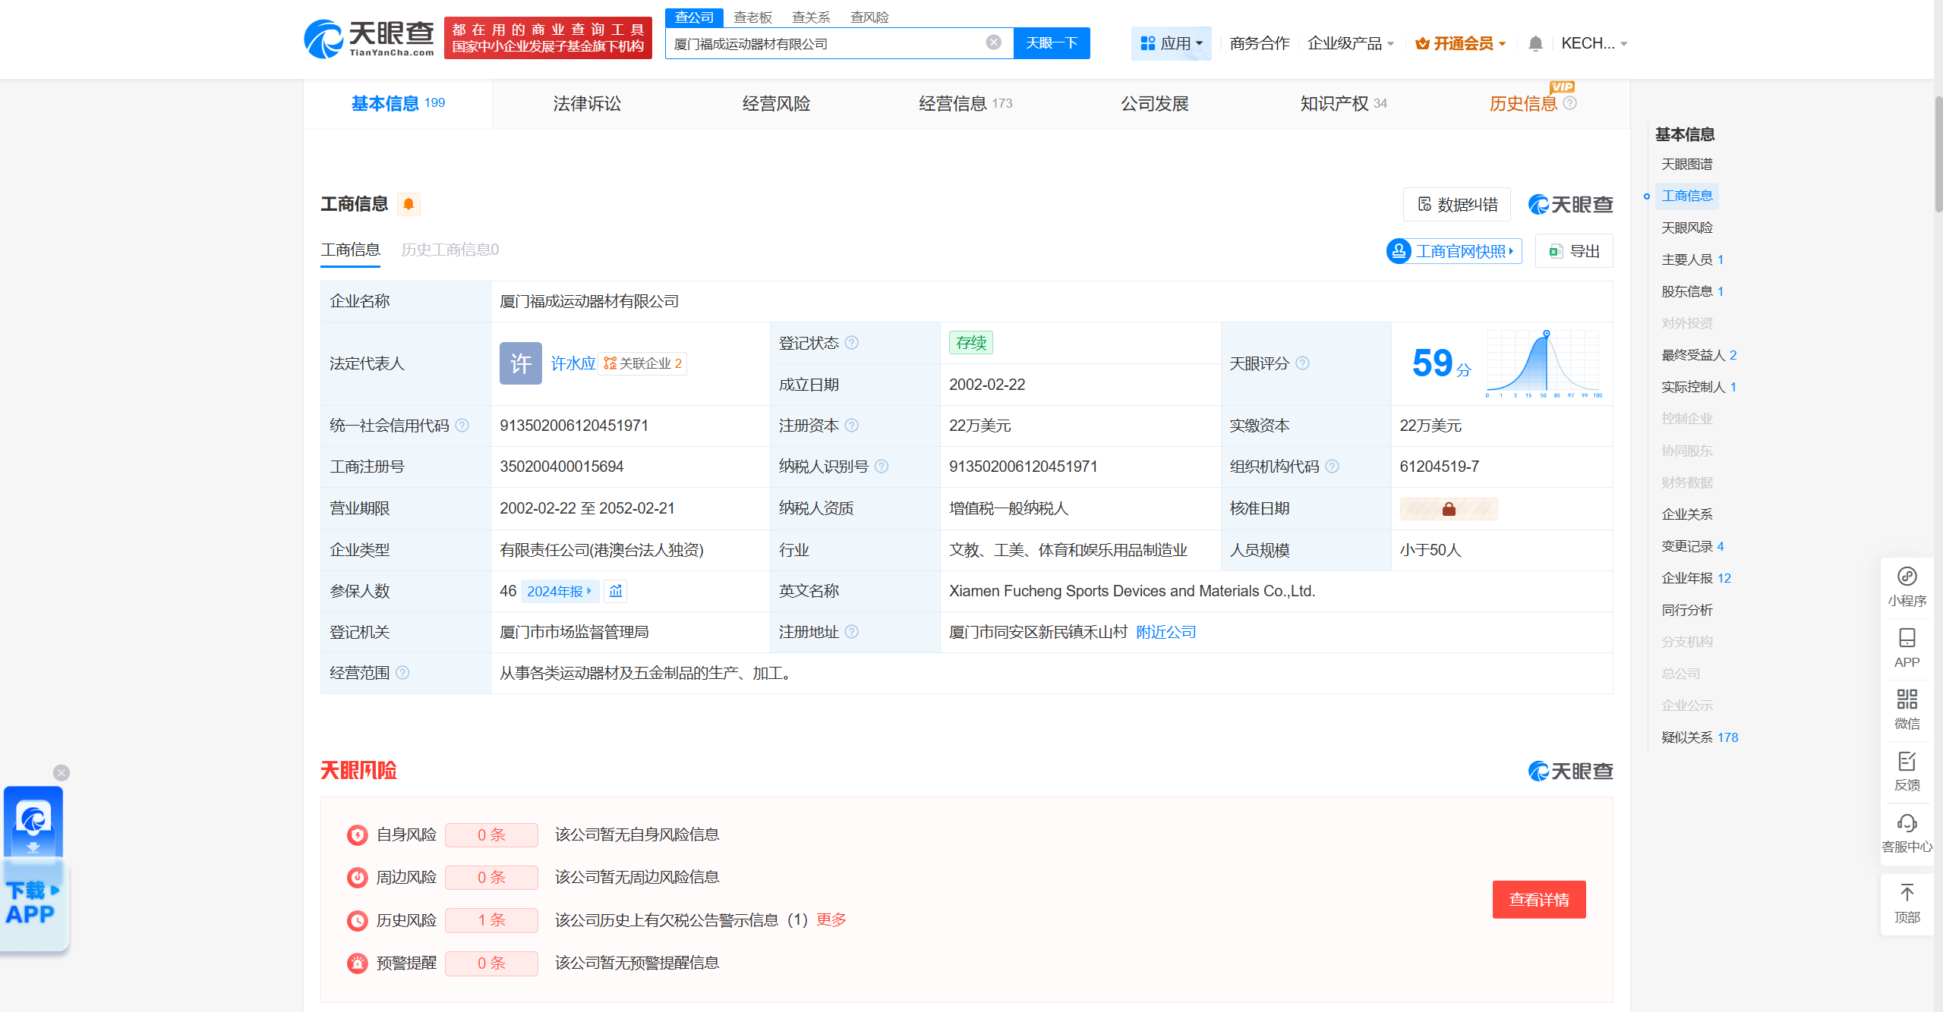The image size is (1943, 1012).
Task: Select the 查老板 search mode tab
Action: coord(752,17)
